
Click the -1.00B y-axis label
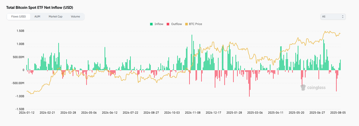click(20, 96)
